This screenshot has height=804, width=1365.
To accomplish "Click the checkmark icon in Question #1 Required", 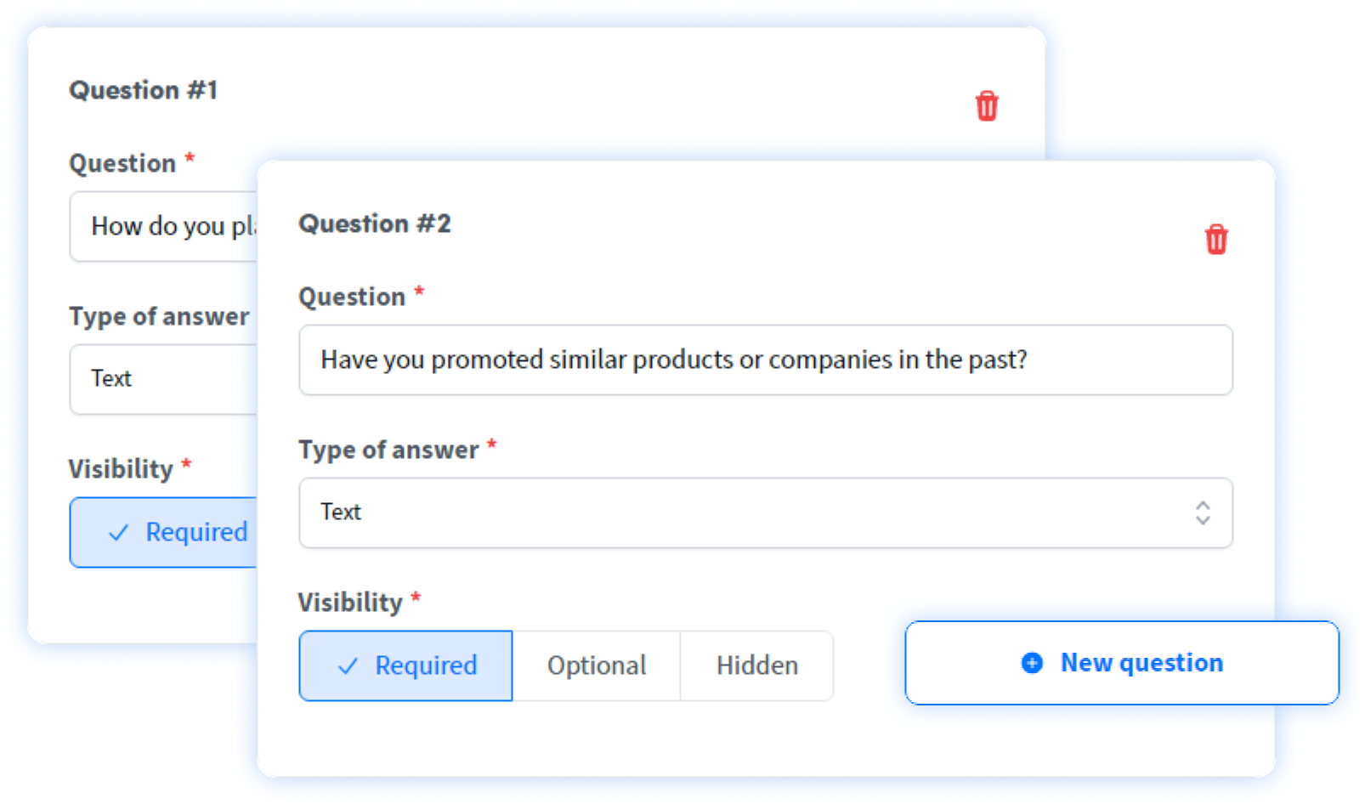I will [118, 533].
